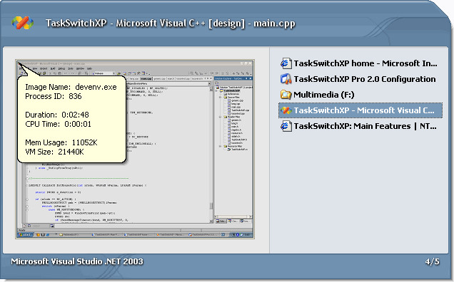The image size is (454, 282).
Task: Select the Multimedia (F:) entry
Action: tap(360, 95)
